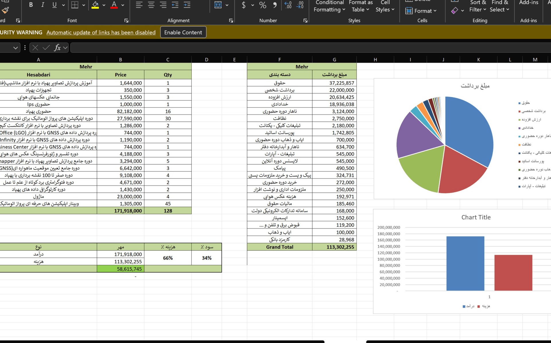The image size is (551, 343).
Task: Apply Percent Style
Action: point(263,5)
